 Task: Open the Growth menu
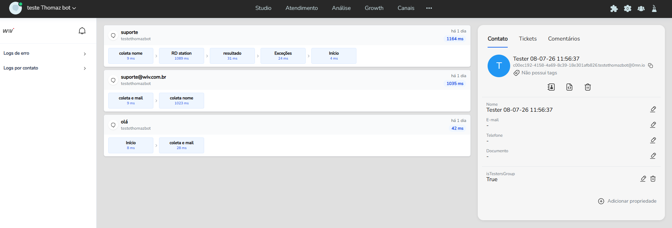point(374,8)
